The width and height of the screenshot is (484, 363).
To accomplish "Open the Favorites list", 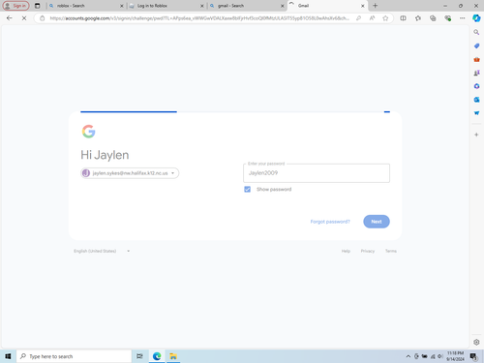I will pyautogui.click(x=418, y=18).
